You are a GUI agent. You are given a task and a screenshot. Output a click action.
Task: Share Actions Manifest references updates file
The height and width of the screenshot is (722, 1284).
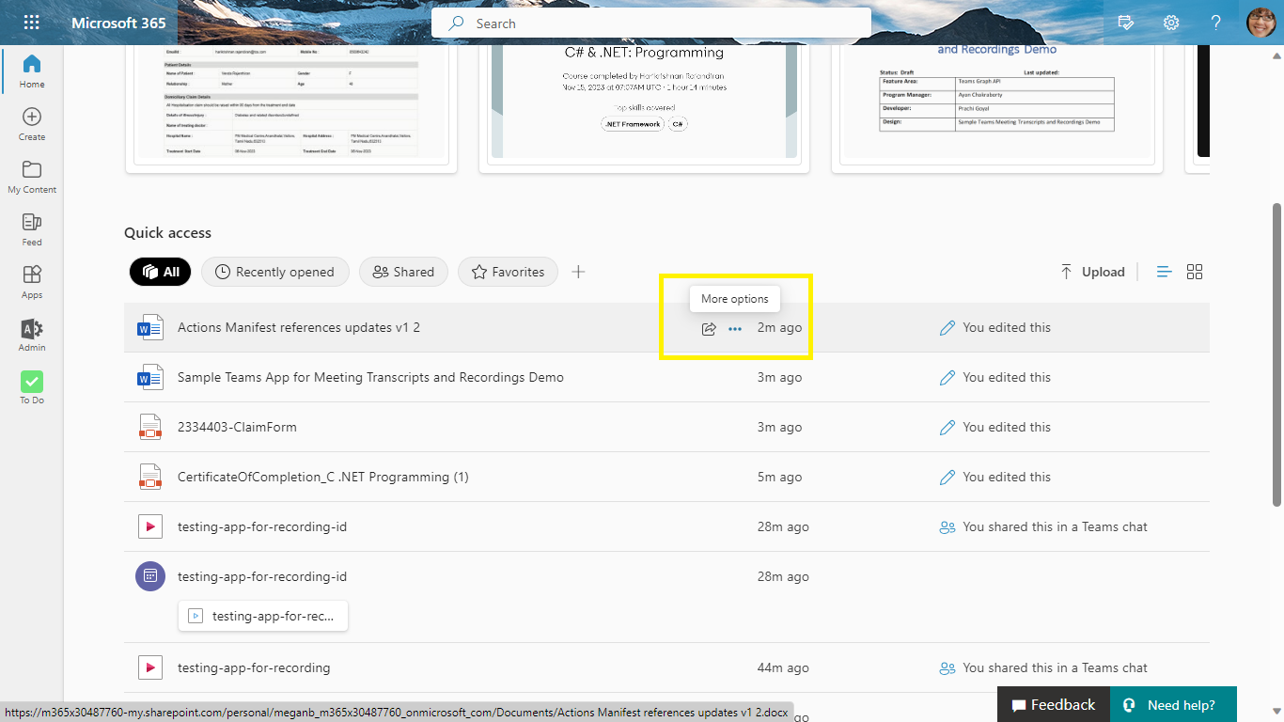pyautogui.click(x=709, y=328)
